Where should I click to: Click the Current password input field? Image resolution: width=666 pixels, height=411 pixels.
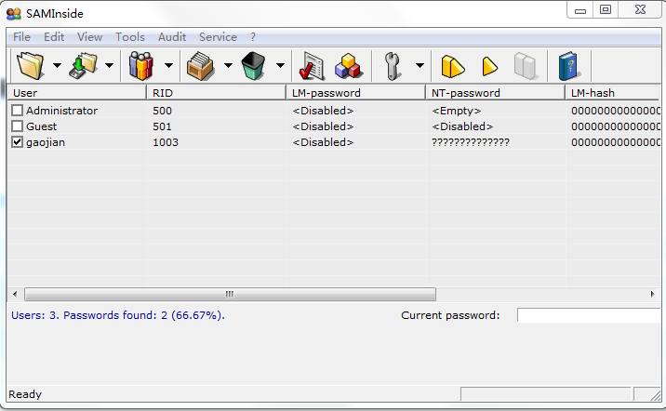(x=588, y=315)
